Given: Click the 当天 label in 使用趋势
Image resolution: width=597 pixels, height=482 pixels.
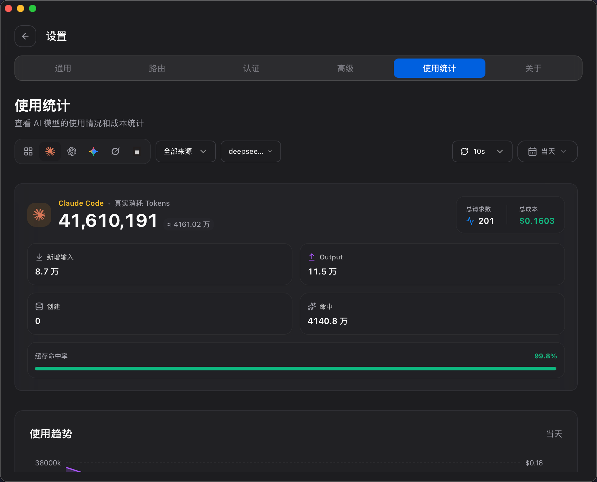Looking at the screenshot, I should click(x=554, y=434).
